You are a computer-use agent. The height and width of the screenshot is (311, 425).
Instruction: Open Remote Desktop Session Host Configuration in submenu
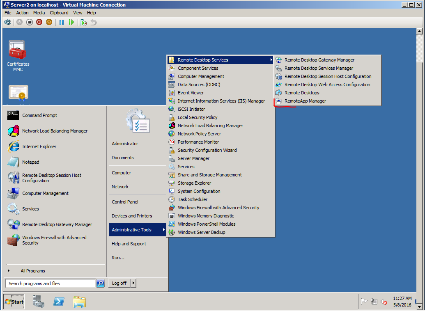pos(327,76)
